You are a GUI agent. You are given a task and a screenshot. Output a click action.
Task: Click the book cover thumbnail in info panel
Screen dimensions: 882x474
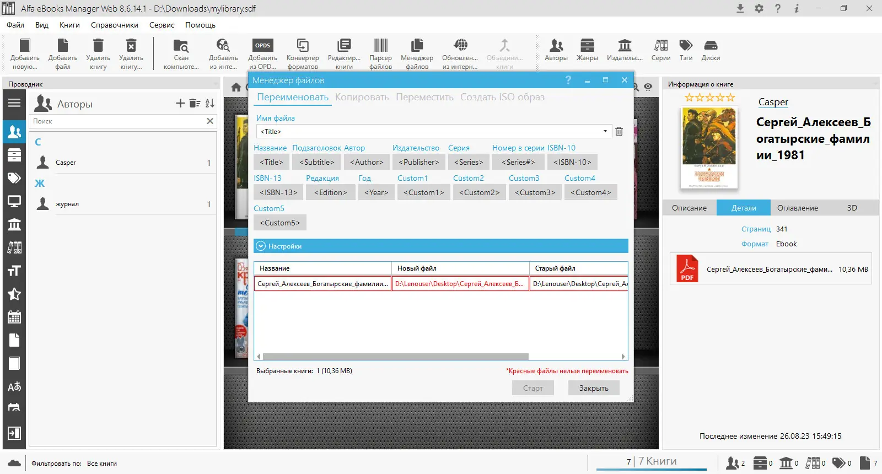(x=709, y=148)
